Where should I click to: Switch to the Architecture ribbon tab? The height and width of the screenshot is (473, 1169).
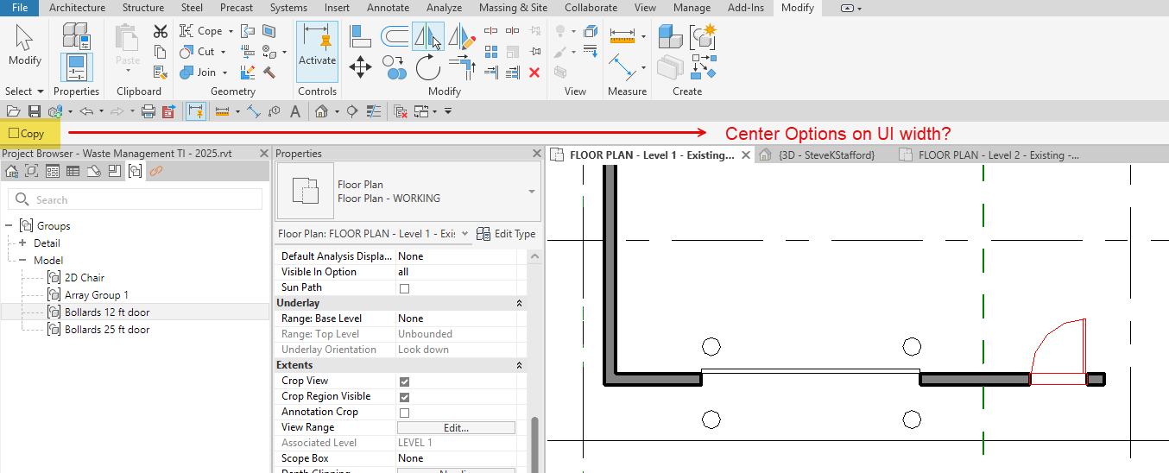point(78,8)
